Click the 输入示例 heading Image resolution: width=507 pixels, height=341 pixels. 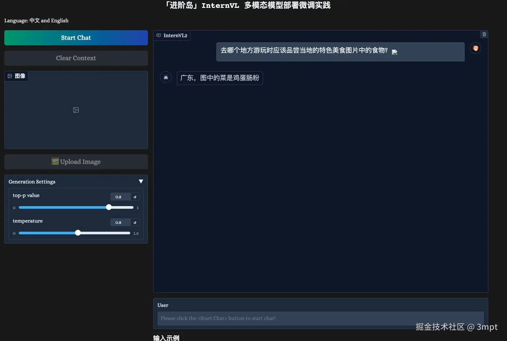(x=166, y=338)
